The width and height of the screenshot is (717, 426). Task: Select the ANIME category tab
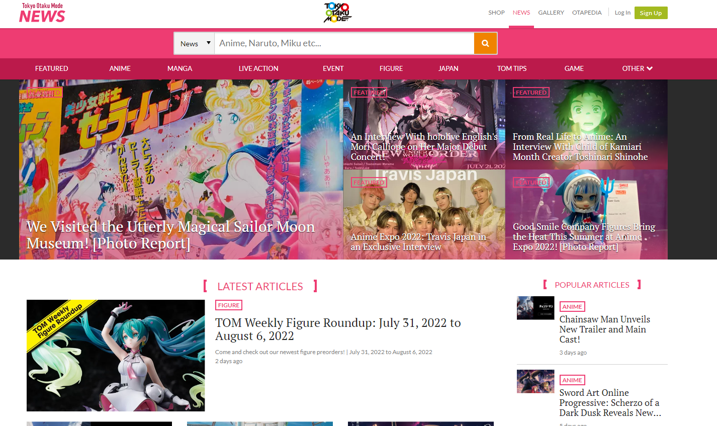[120, 68]
